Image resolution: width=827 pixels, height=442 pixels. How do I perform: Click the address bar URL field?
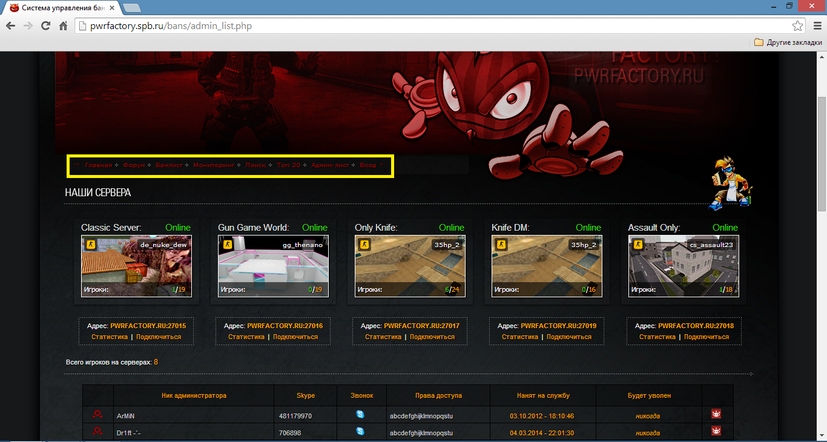424,26
